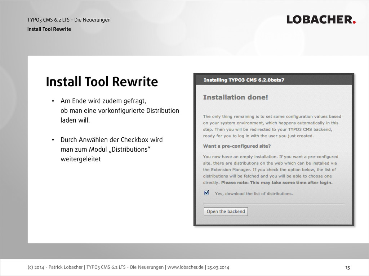Image resolution: width=369 pixels, height=276 pixels.
Task: Click the 'Yes, download the list of distributions.' label
Action: pyautogui.click(x=254, y=194)
